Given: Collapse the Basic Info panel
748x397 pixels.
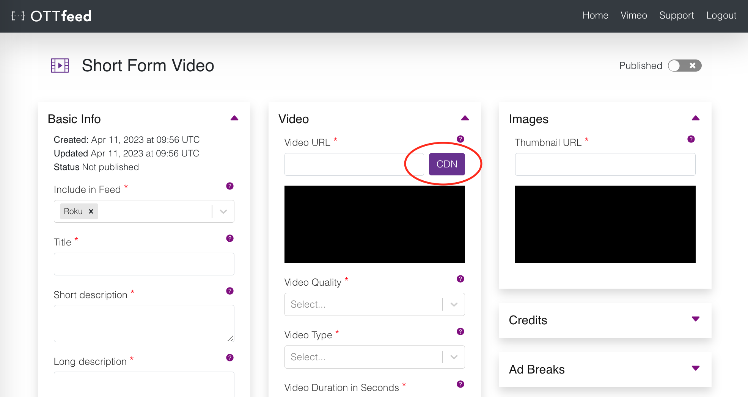Looking at the screenshot, I should click(x=234, y=118).
